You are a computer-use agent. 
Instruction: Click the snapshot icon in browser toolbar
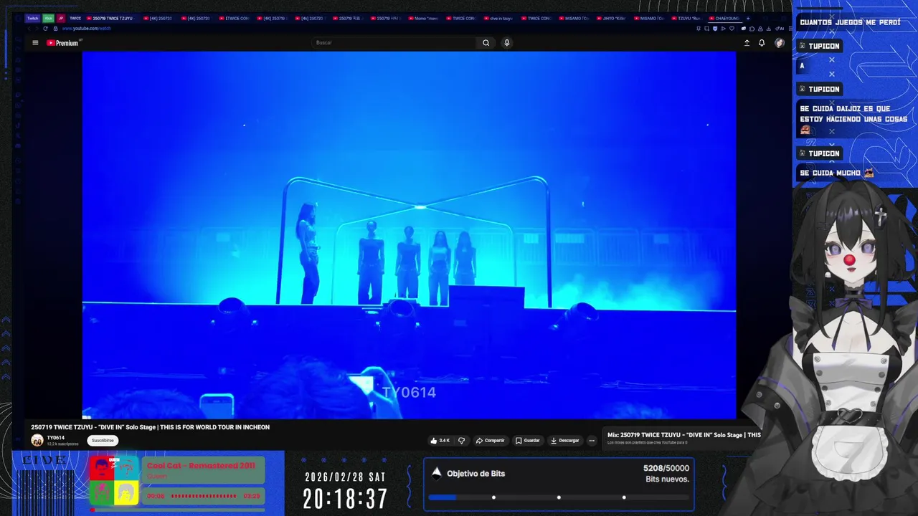pyautogui.click(x=706, y=28)
